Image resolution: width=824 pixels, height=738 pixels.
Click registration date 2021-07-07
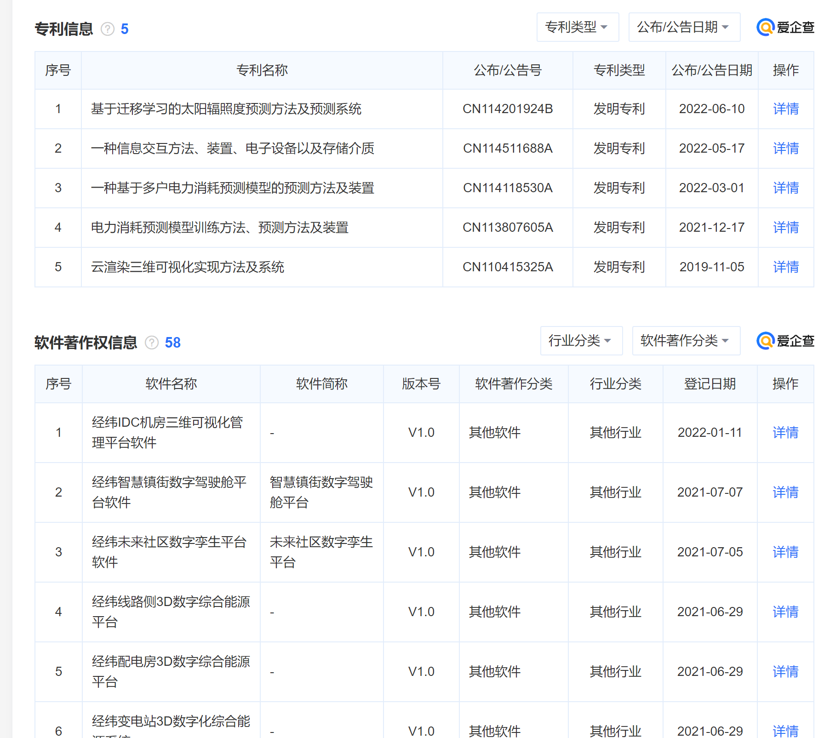tap(710, 492)
